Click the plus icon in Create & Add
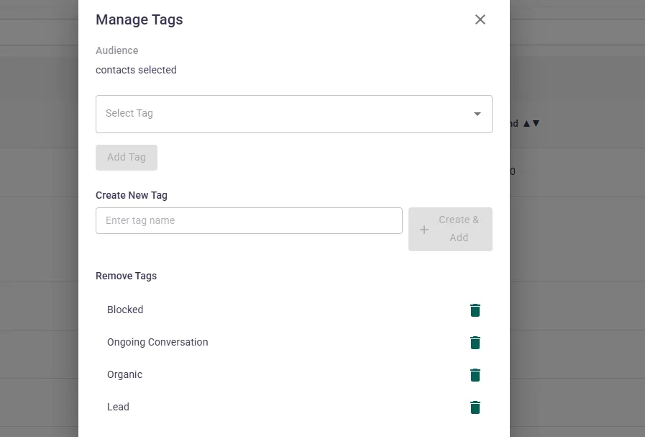Screen dimensions: 645x437 tap(424, 230)
